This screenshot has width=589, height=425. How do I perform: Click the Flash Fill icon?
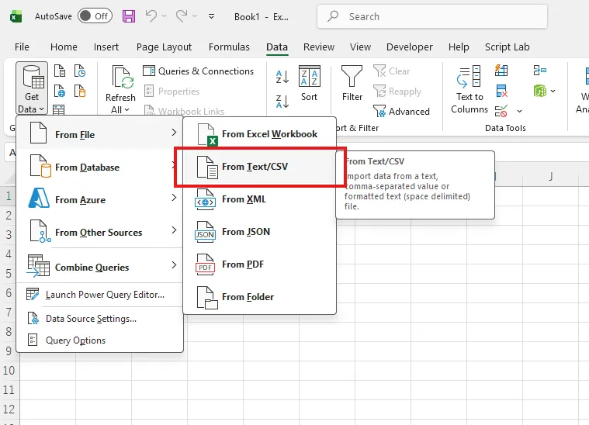[501, 71]
